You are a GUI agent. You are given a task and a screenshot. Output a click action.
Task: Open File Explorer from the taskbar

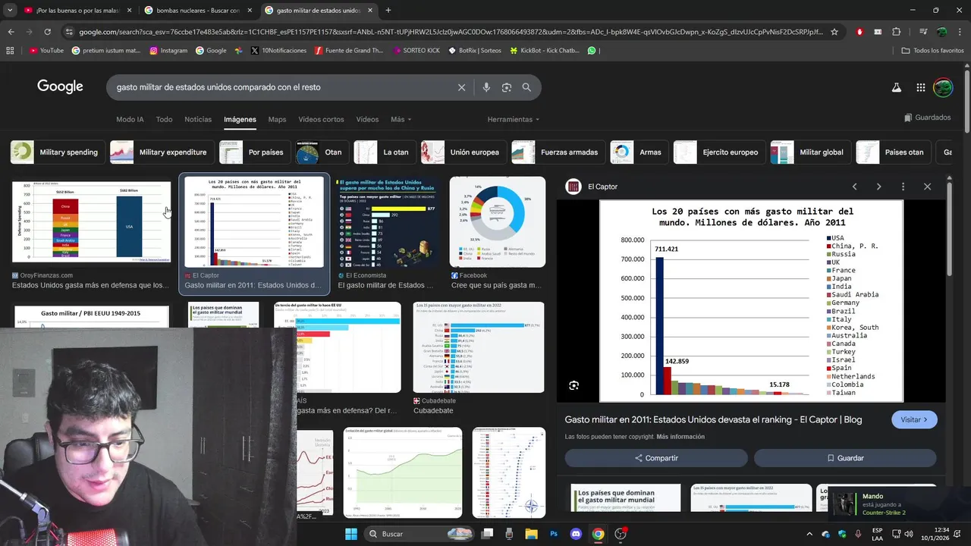[531, 534]
